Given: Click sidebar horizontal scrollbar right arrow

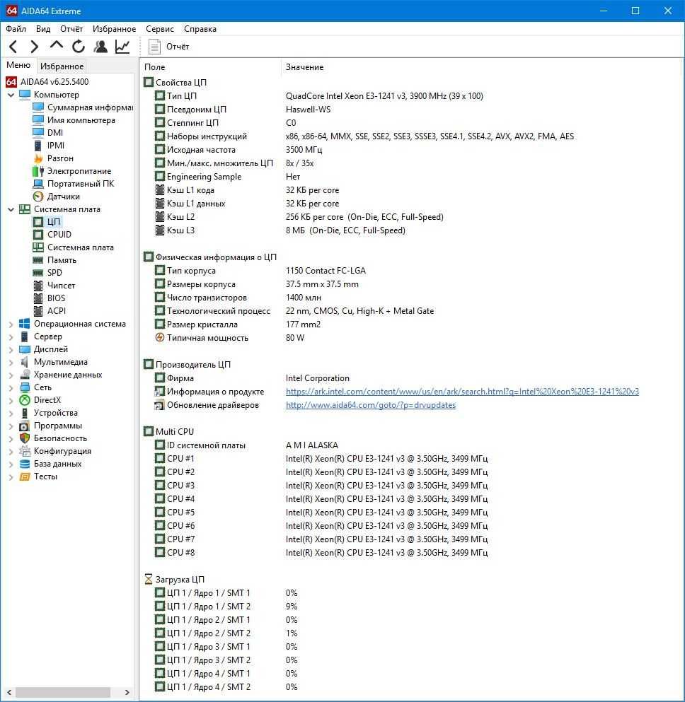Looking at the screenshot, I should click(x=127, y=692).
